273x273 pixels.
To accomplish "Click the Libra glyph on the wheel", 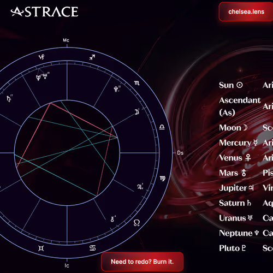I will [162, 127].
